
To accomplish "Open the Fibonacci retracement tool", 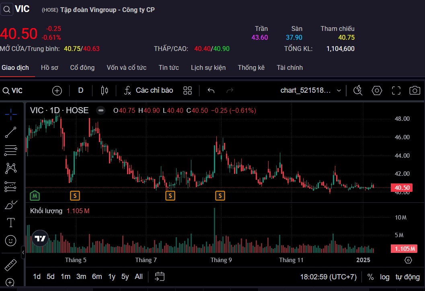I will 10,151.
